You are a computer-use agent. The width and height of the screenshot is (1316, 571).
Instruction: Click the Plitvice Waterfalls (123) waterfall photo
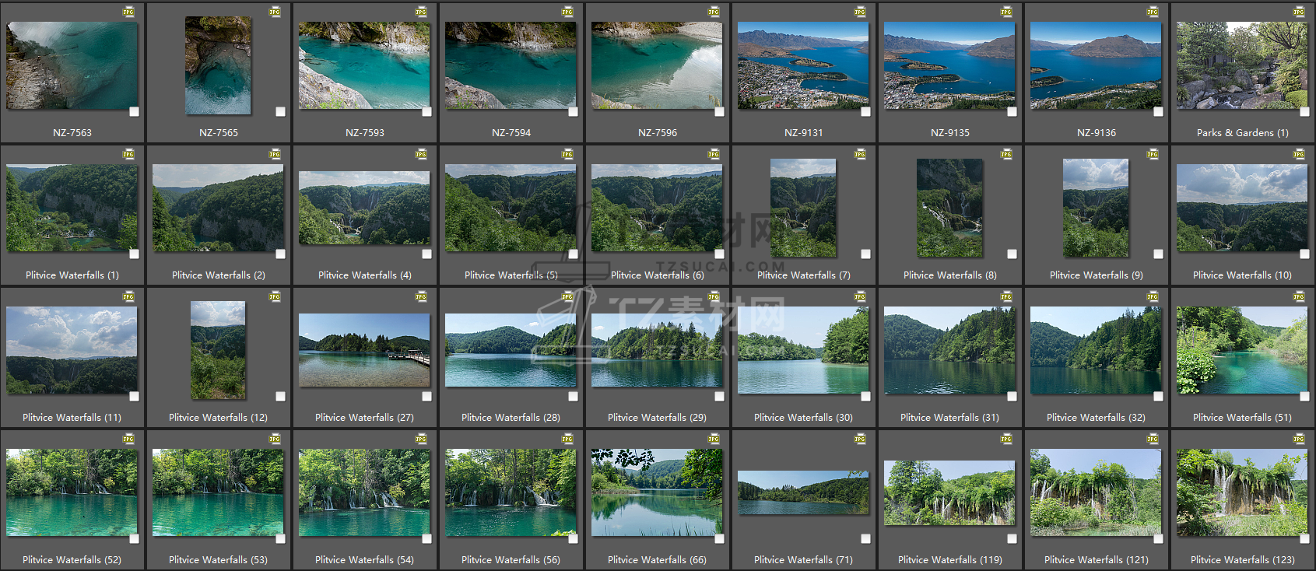(1242, 492)
